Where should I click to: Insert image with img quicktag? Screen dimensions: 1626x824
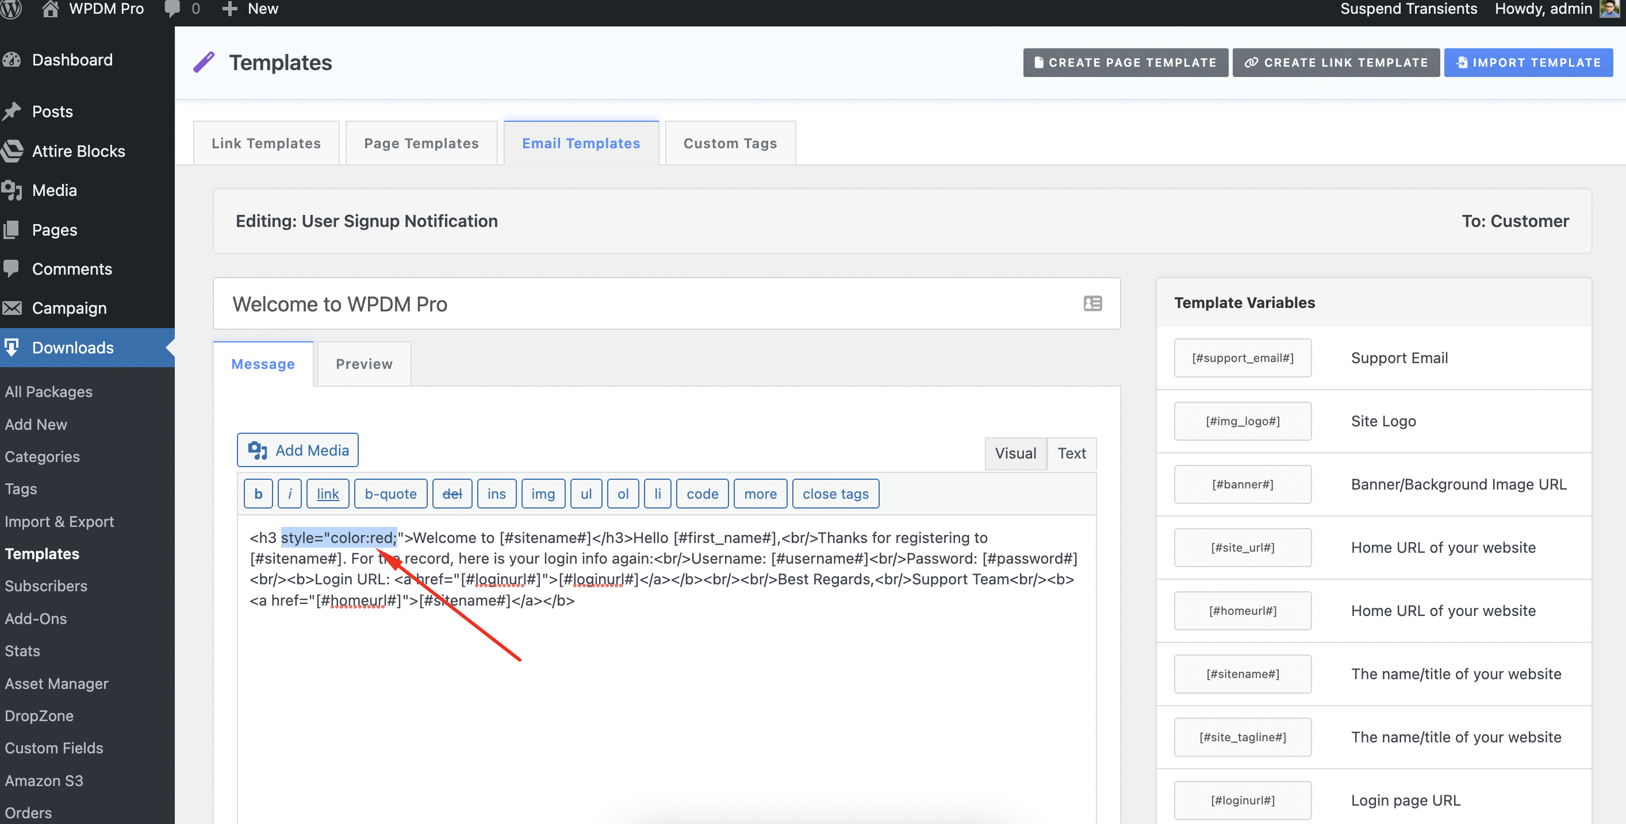pos(543,494)
